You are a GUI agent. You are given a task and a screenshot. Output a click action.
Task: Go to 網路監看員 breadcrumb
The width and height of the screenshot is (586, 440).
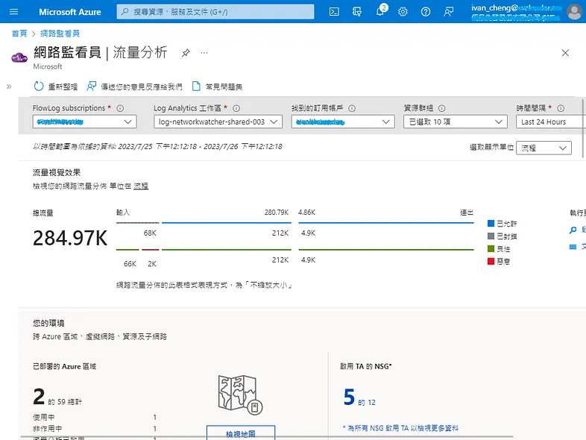(x=60, y=34)
